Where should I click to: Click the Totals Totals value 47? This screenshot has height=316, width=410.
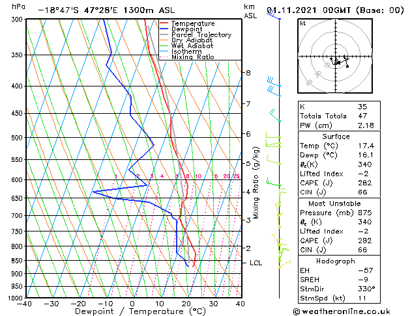click(x=362, y=116)
